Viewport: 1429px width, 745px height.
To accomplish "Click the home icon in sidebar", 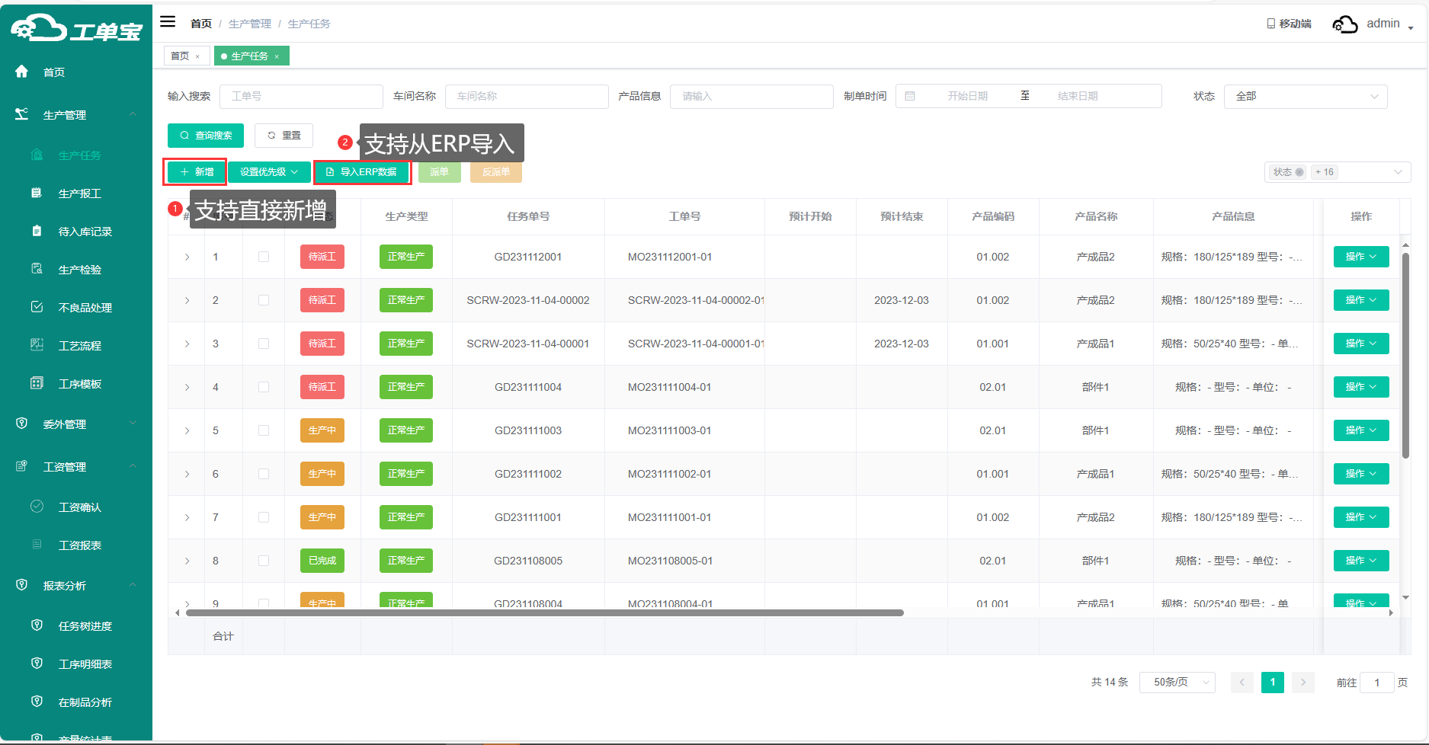I will (x=21, y=72).
